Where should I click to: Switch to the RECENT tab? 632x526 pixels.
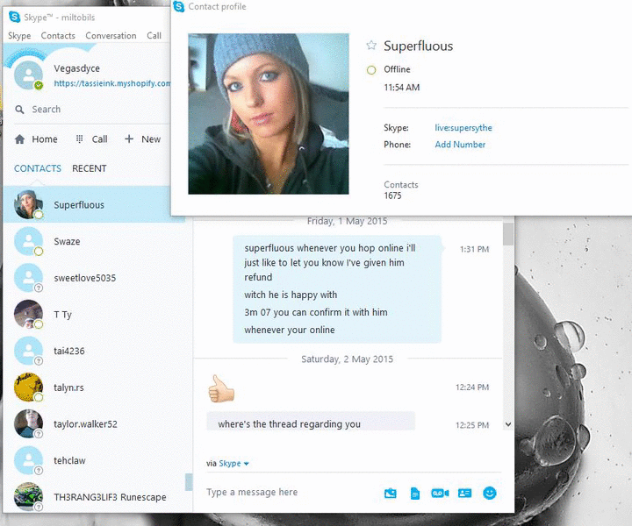(x=89, y=168)
